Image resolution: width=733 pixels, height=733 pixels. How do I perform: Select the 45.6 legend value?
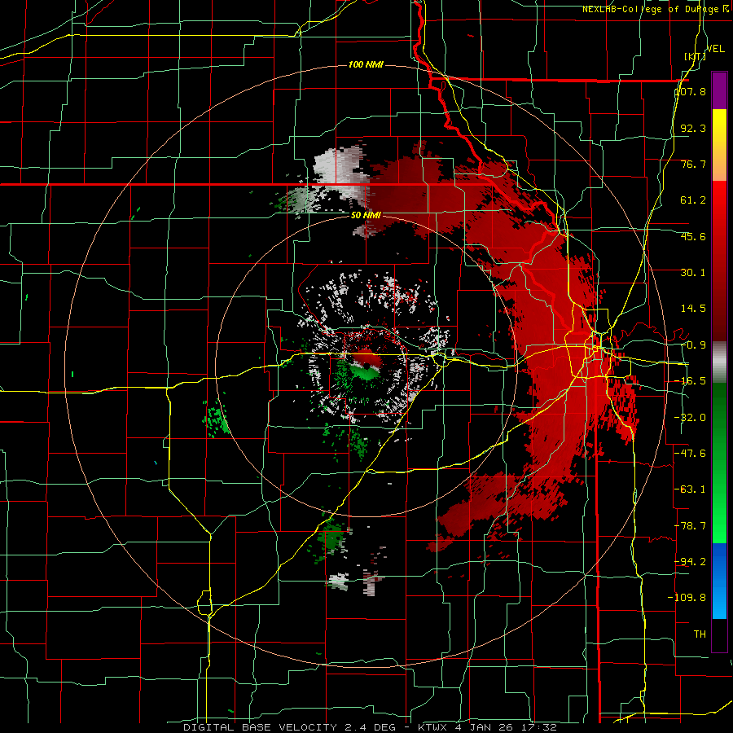point(693,236)
